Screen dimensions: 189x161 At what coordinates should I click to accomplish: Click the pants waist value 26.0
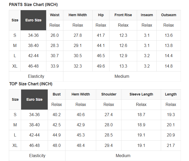pyautogui.click(x=55, y=35)
